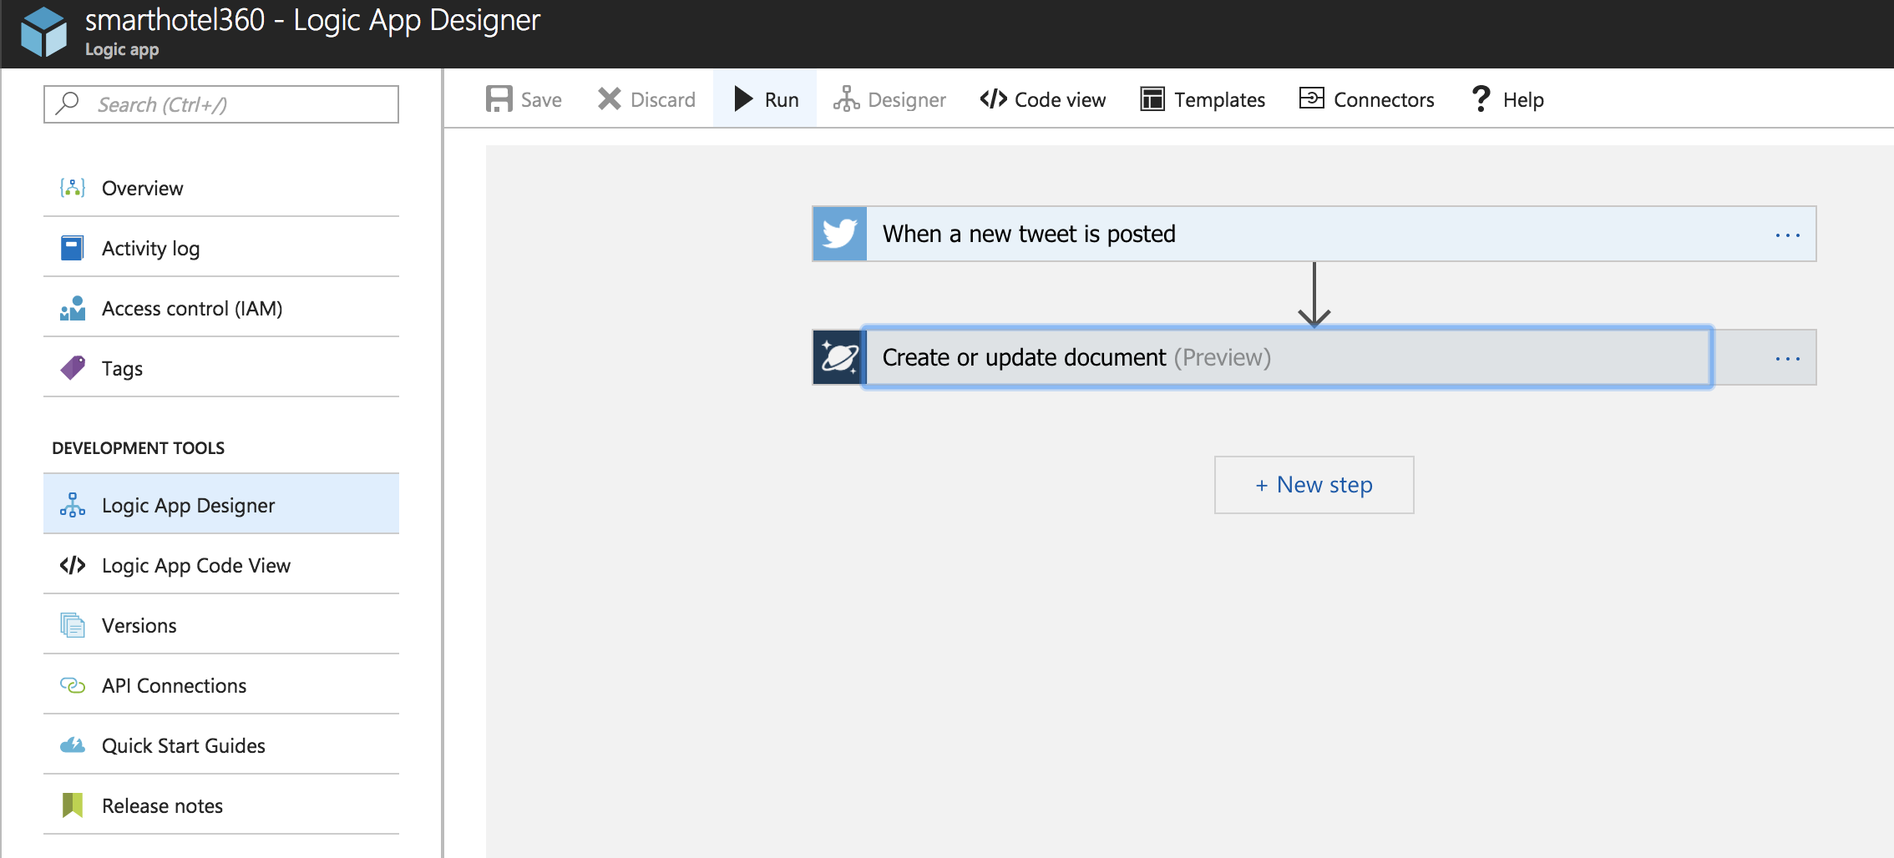This screenshot has width=1894, height=858.
Task: Click the Cosmos DB planet icon
Action: (839, 357)
